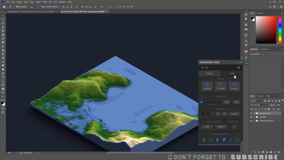The height and width of the screenshot is (160, 284).
Task: Hide the middle layer group in Layers
Action: coord(251,117)
